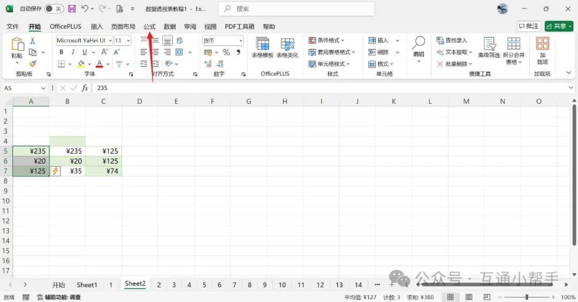The image size is (578, 302).
Task: Open the 货币 number format dropdown
Action: tap(240, 41)
